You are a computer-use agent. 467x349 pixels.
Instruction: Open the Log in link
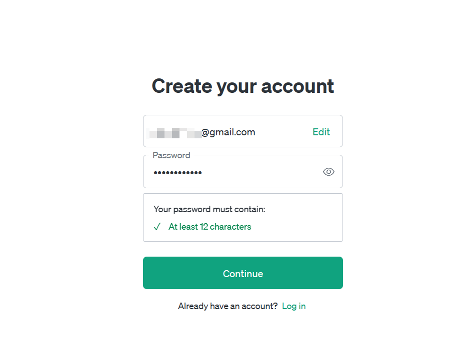coord(293,306)
